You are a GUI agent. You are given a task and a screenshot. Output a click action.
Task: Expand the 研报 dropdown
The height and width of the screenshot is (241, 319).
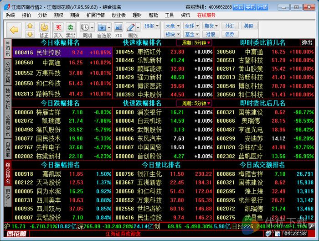(157, 26)
